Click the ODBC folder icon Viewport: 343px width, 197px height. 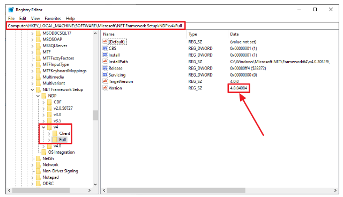(x=38, y=184)
